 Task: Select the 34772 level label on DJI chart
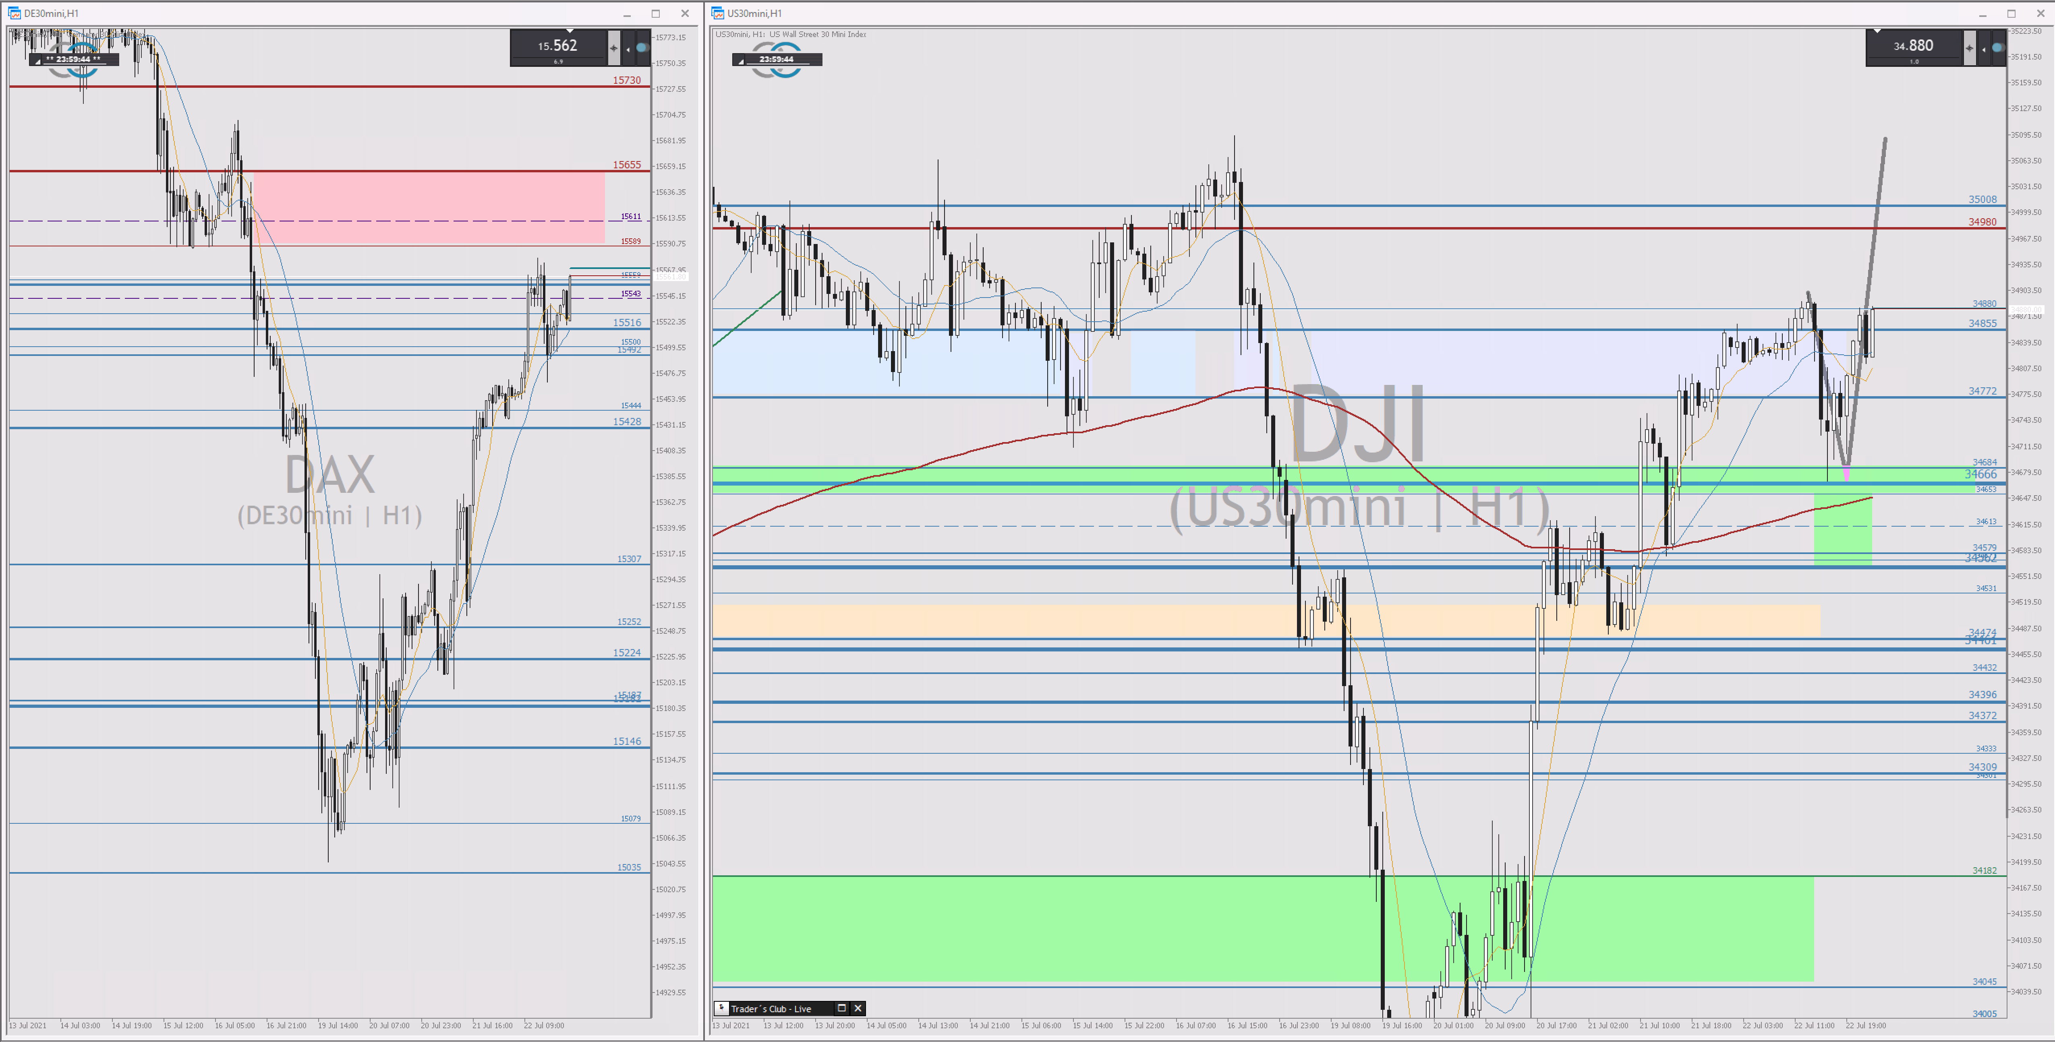[1982, 391]
